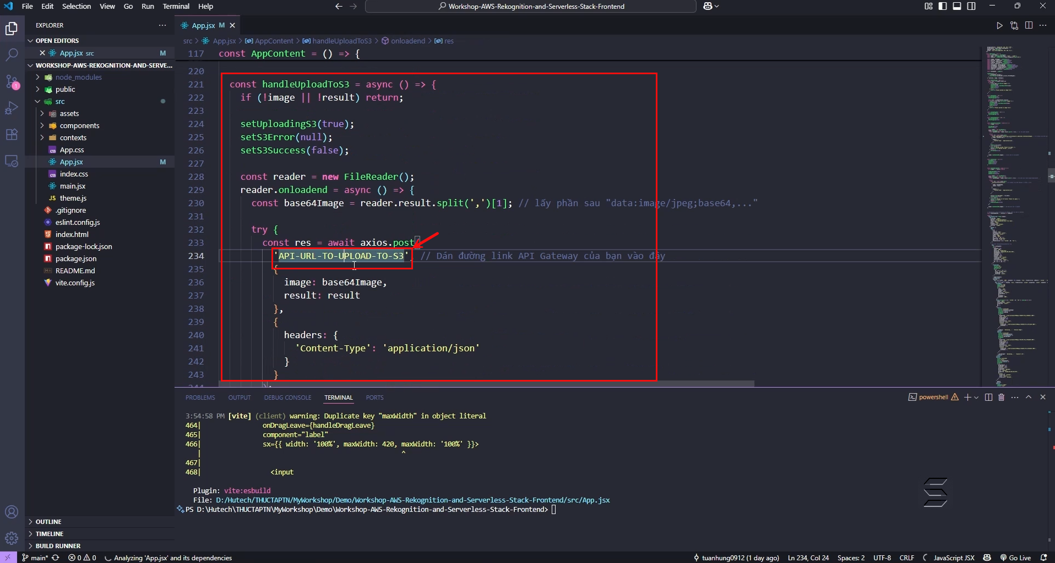The width and height of the screenshot is (1055, 563).
Task: Open the Selection menu
Action: pyautogui.click(x=77, y=7)
